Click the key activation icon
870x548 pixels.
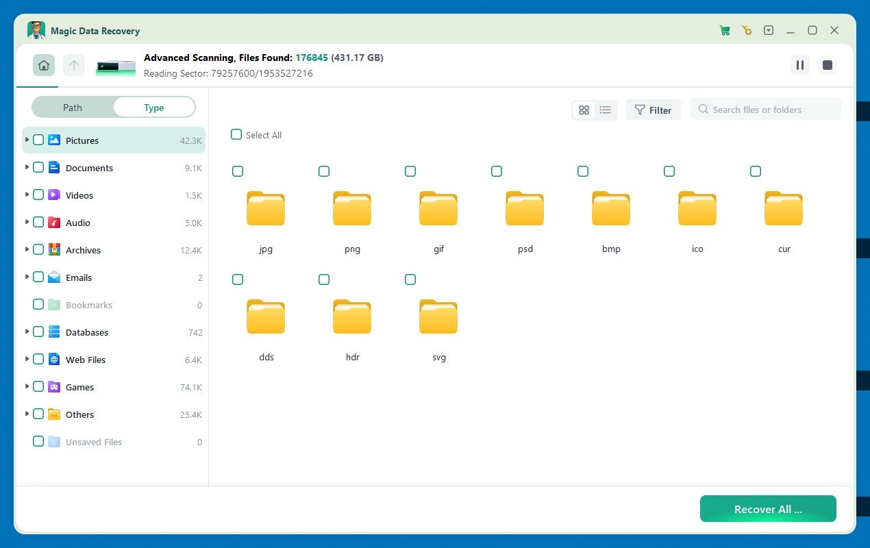click(747, 31)
